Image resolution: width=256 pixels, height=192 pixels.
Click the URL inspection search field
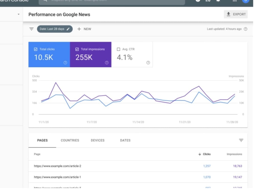click(112, 1)
